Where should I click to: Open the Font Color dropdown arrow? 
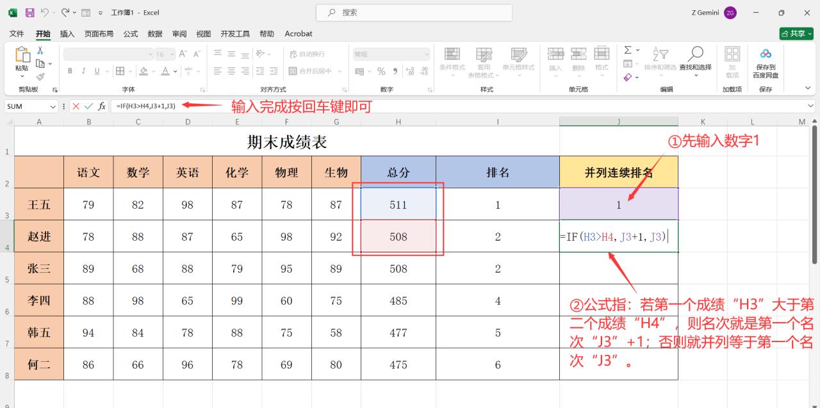click(x=175, y=71)
